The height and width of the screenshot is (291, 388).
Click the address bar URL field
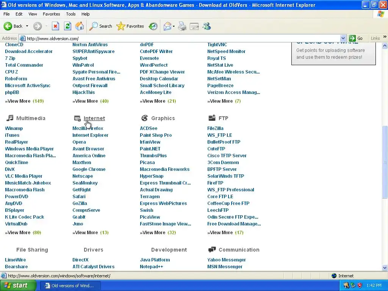coord(183,38)
